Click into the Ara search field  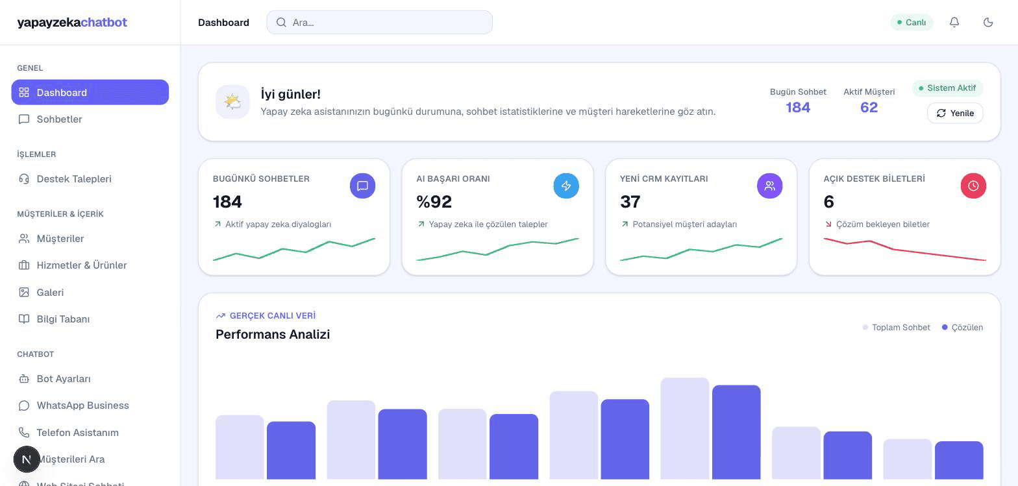coord(379,22)
